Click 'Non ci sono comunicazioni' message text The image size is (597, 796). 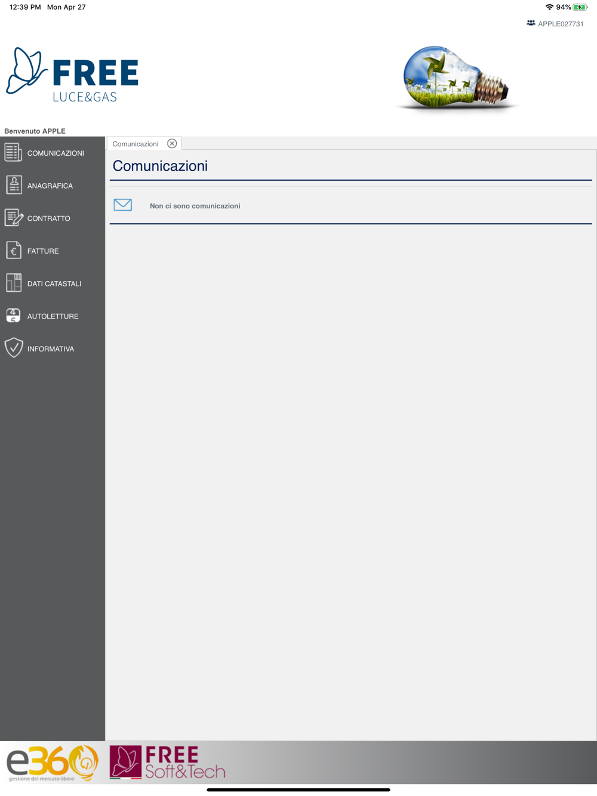click(x=195, y=206)
